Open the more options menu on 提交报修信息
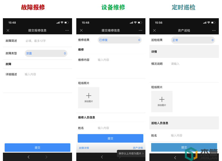This screenshot has width=222, height=161. pyautogui.click(x=67, y=30)
